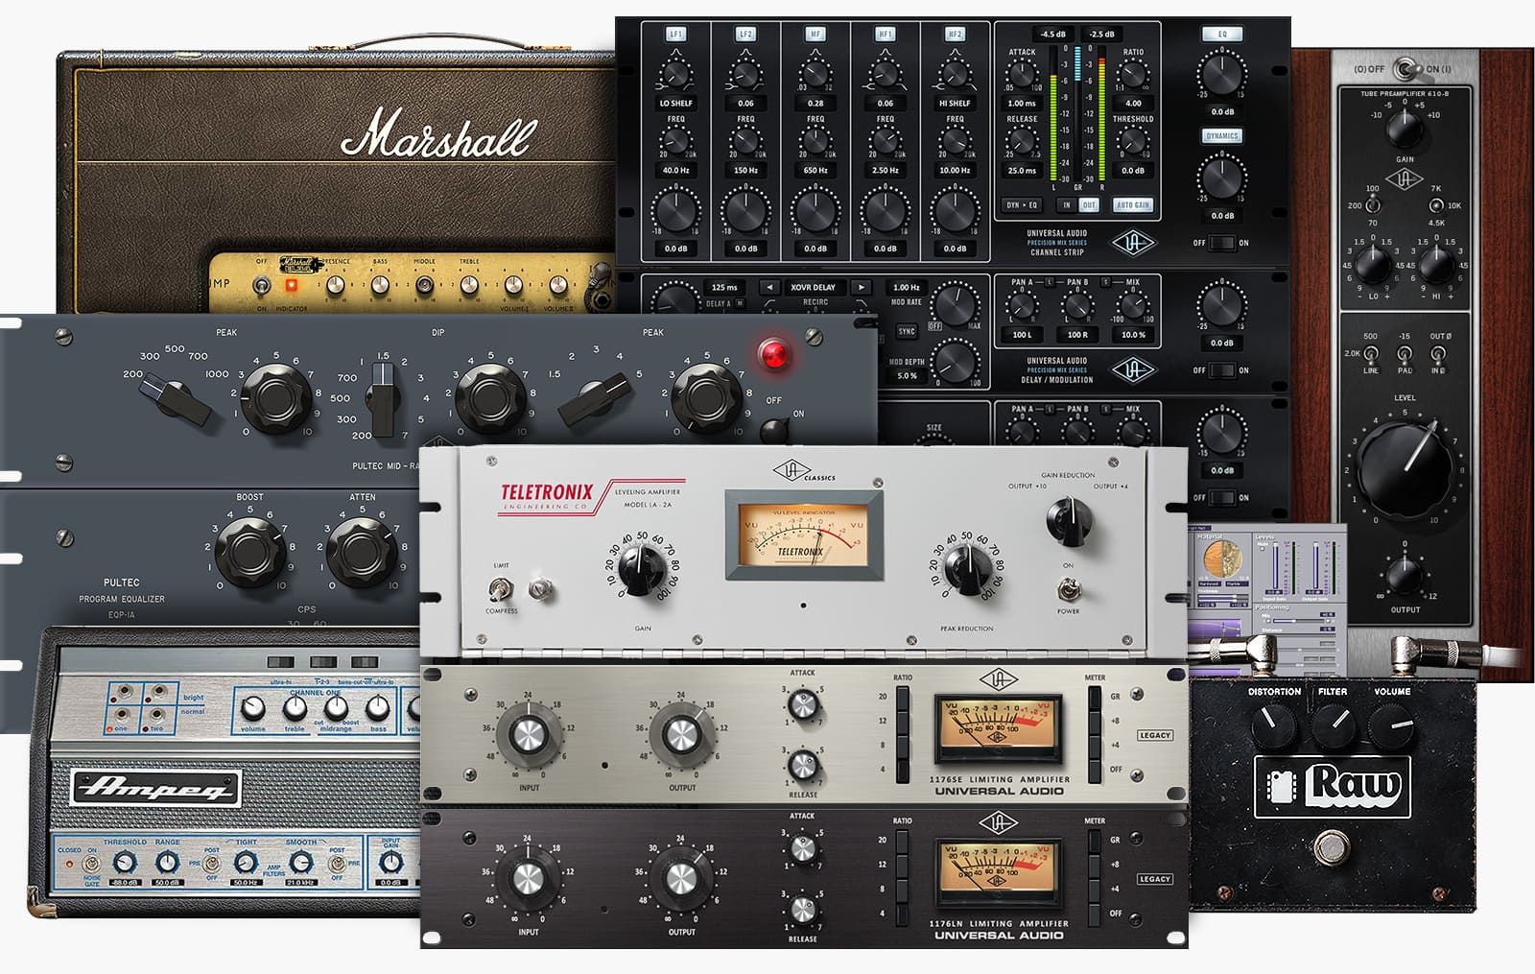Turn the 1176SE Input knob
Image resolution: width=1535 pixels, height=974 pixels.
529,737
